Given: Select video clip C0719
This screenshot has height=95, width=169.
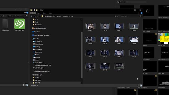Looking at the screenshot, I should [x=90, y=67].
